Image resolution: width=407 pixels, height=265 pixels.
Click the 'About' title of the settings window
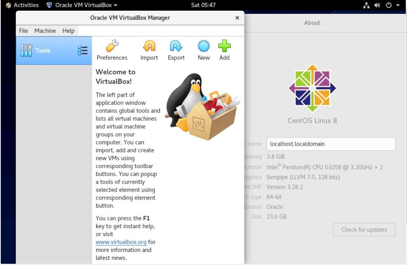312,23
